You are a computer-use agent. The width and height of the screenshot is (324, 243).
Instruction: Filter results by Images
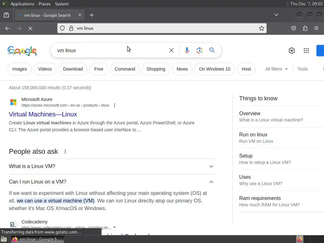20,69
